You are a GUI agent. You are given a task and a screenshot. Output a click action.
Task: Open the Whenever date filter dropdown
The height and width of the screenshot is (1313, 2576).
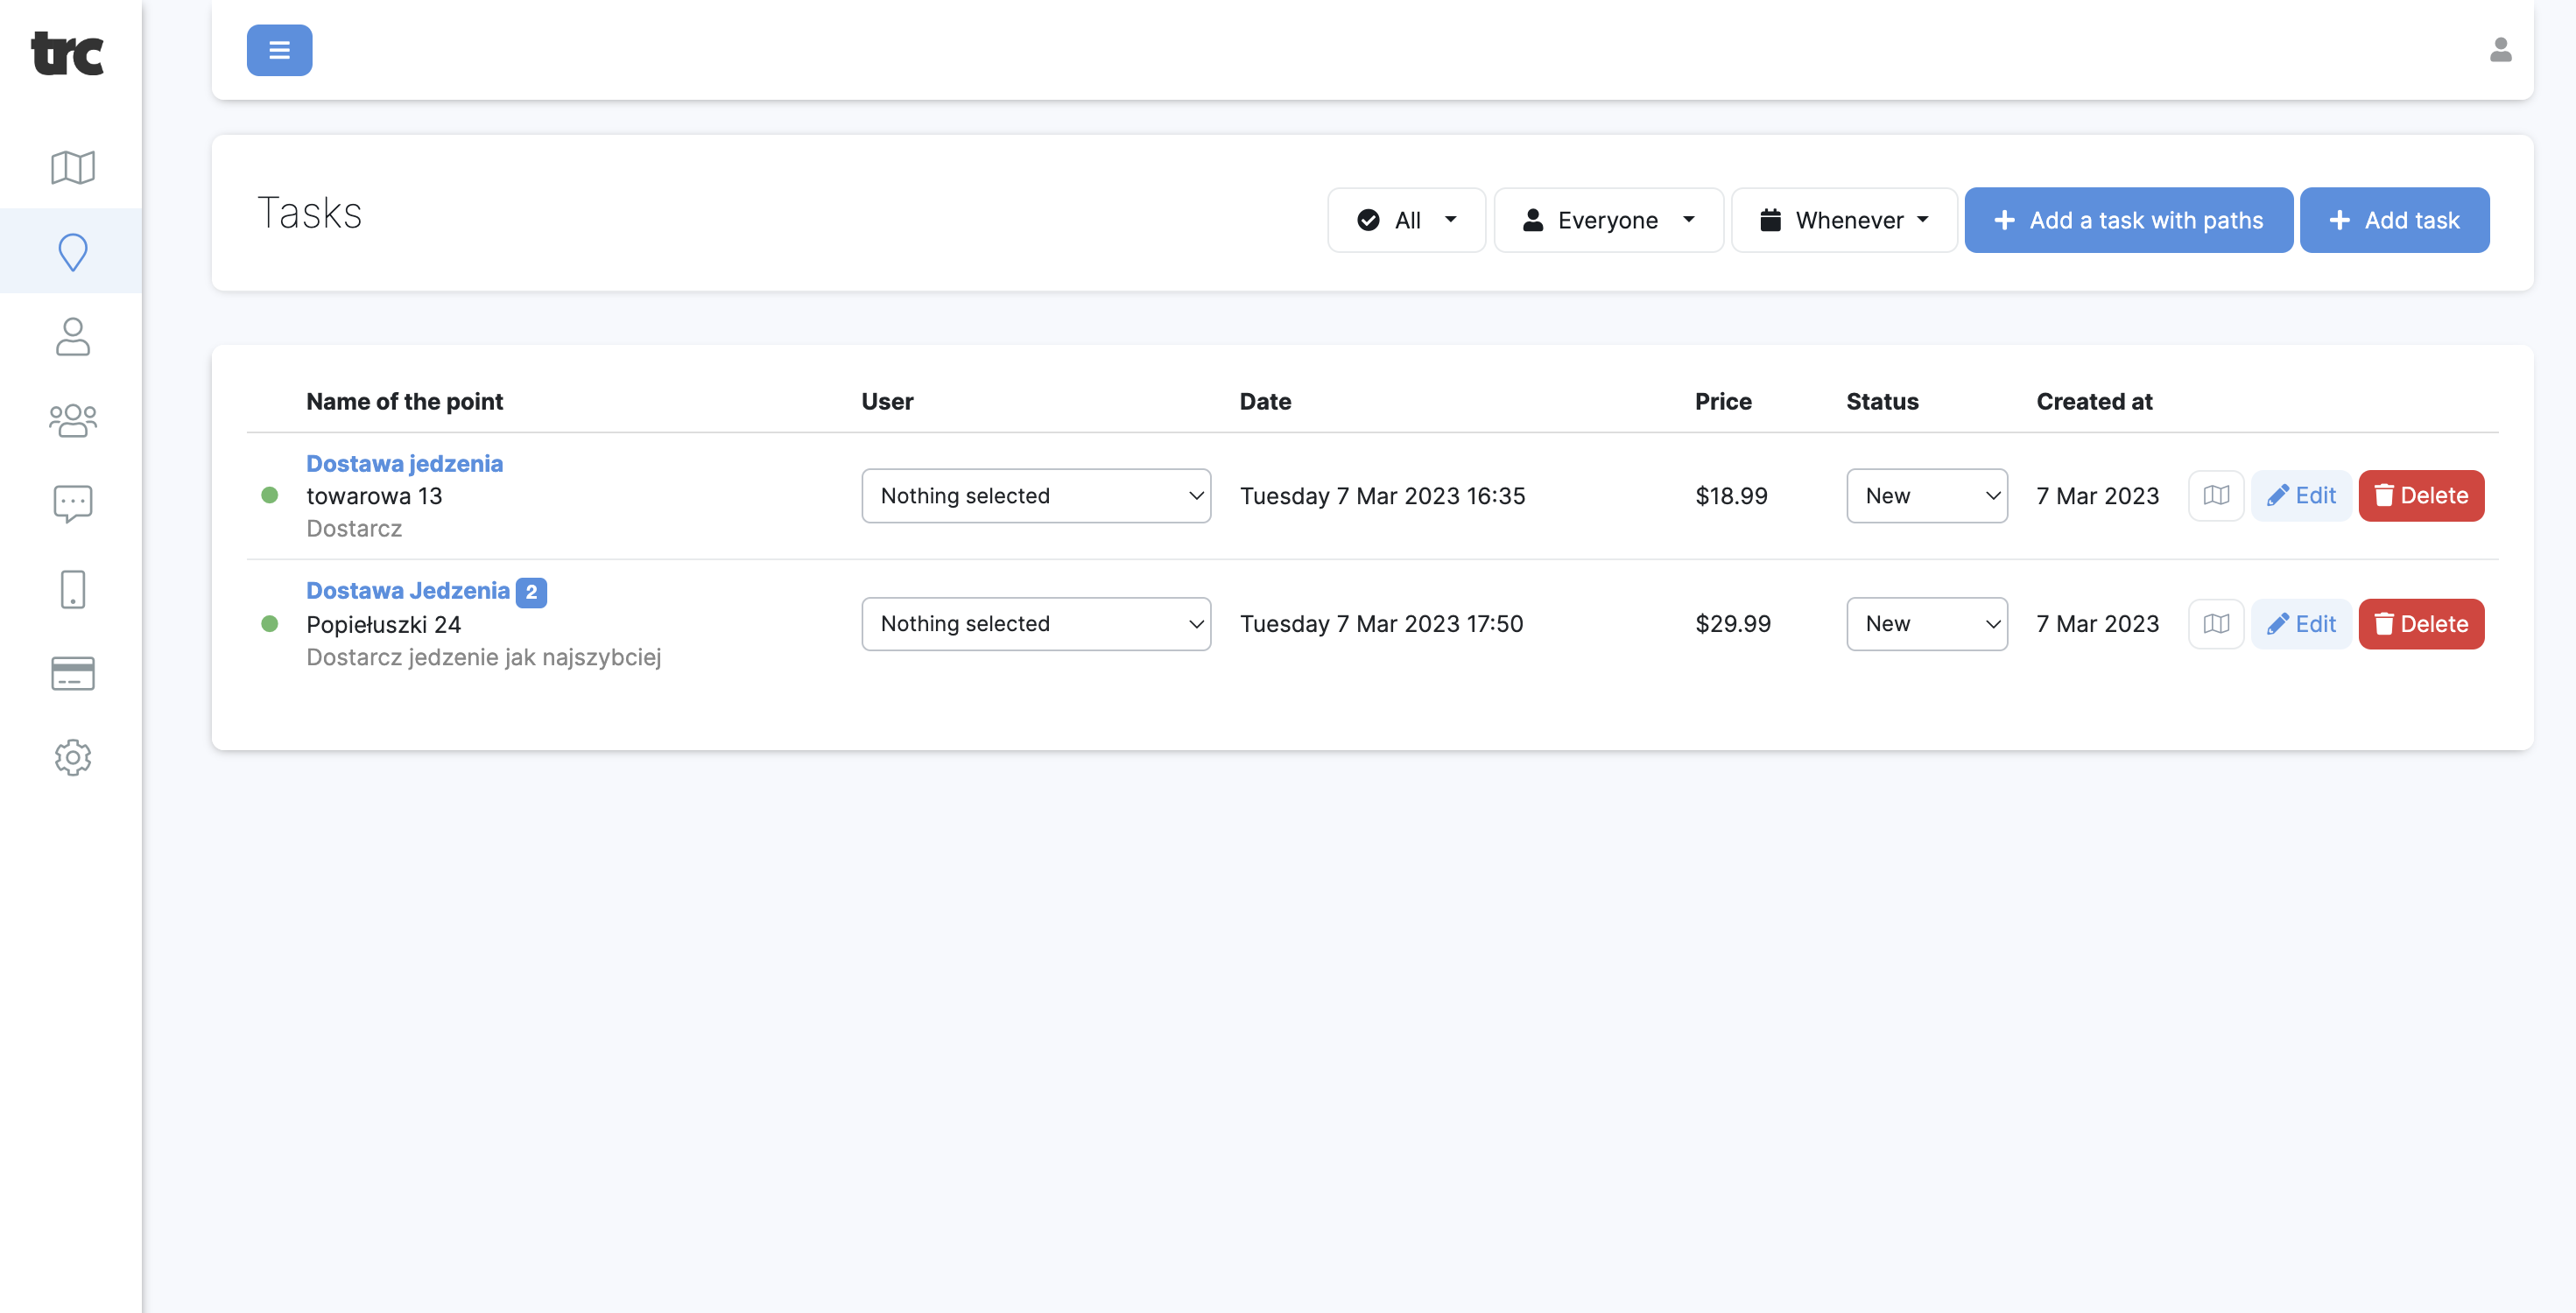point(1844,220)
